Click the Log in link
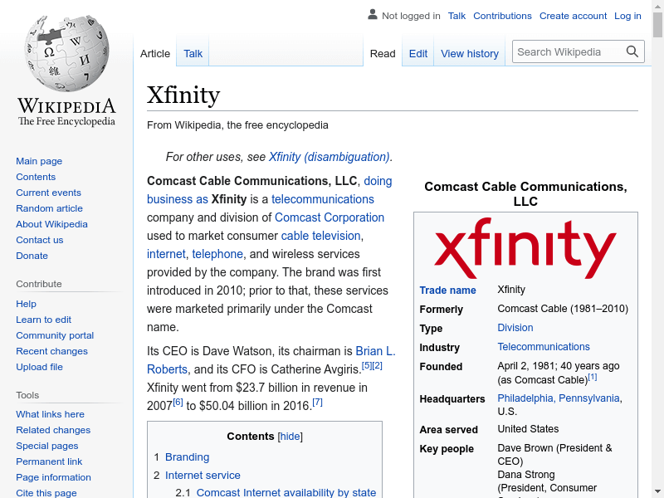The height and width of the screenshot is (498, 664). click(627, 16)
